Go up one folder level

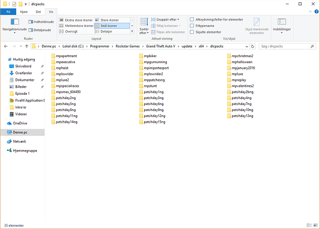pyautogui.click(x=27, y=46)
